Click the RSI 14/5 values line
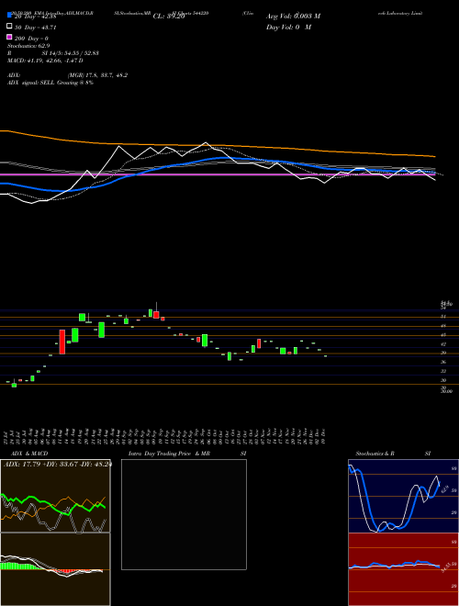Image resolution: width=459 pixels, height=606 pixels. pos(53,53)
